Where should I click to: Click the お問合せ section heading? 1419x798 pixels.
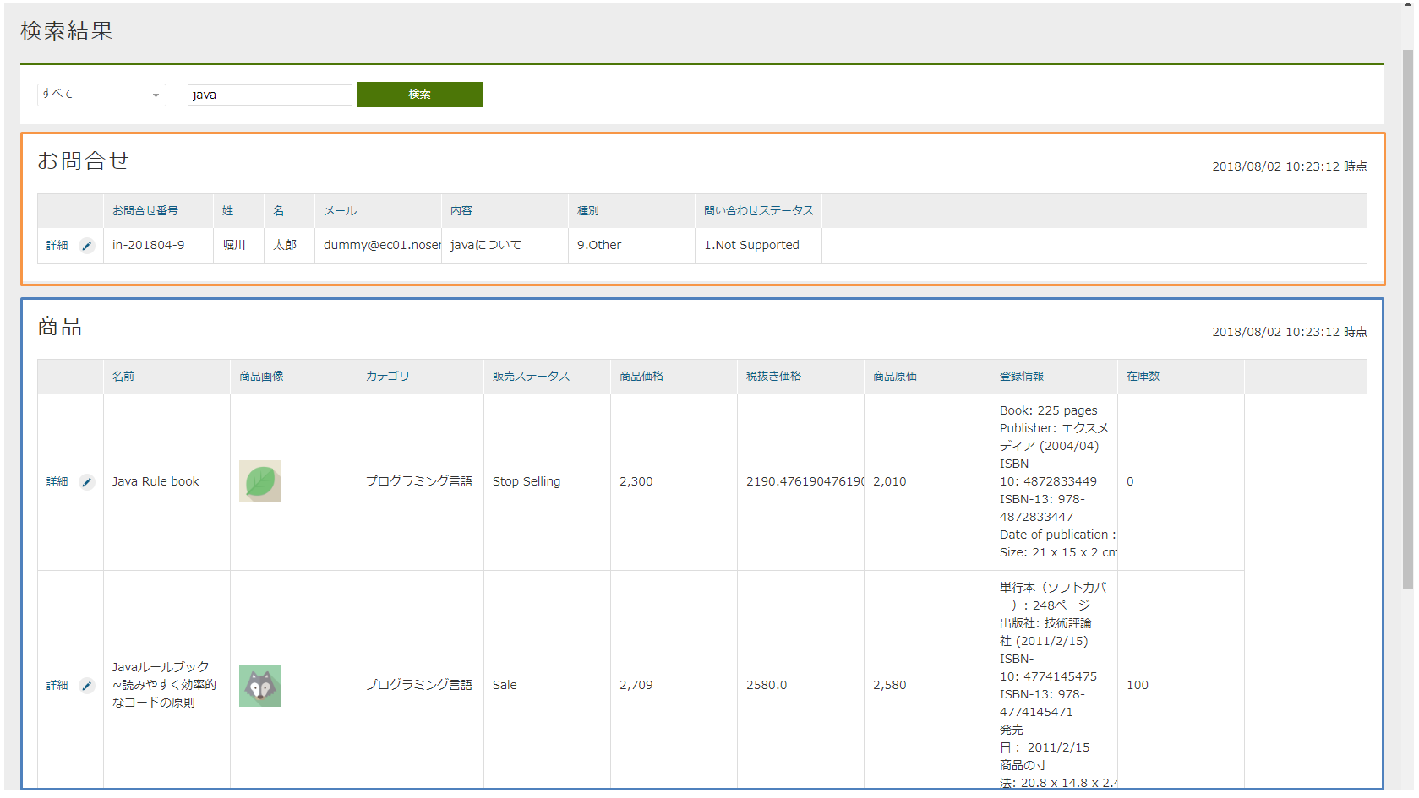[x=83, y=160]
